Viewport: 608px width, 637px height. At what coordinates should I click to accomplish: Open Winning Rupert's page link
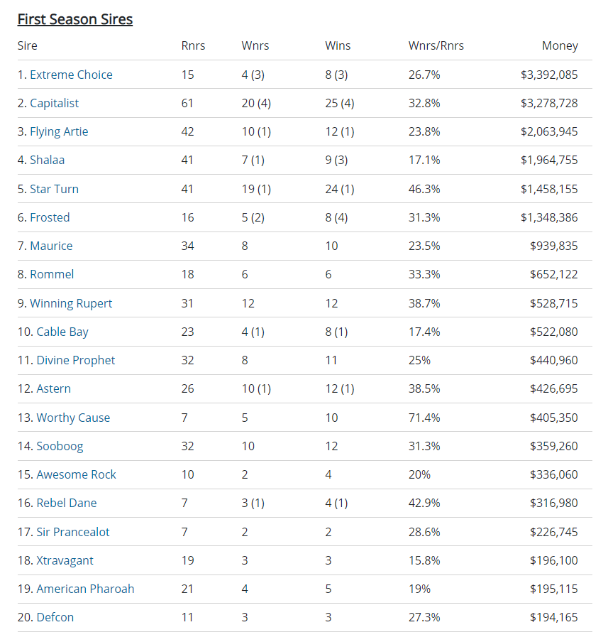[71, 303]
